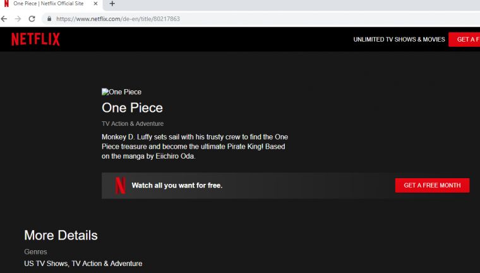480x273 pixels.
Task: Click the Netflix URL in the address bar
Action: pyautogui.click(x=118, y=19)
